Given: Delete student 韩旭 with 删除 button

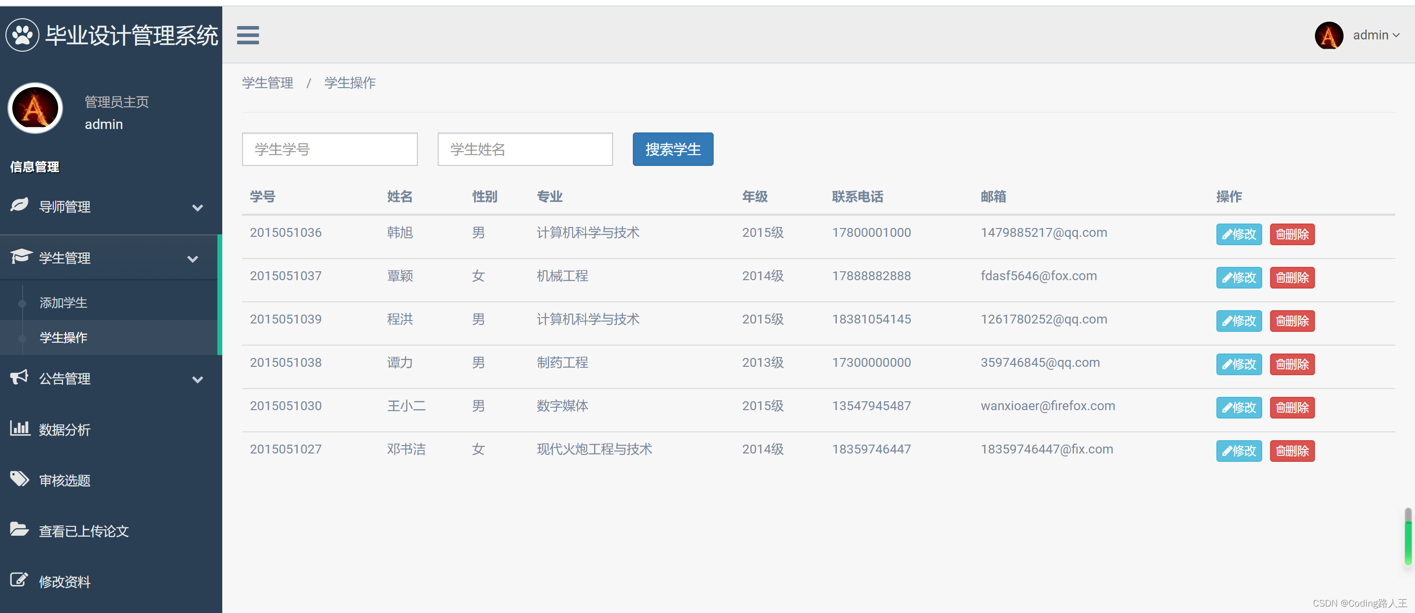Looking at the screenshot, I should pos(1292,234).
